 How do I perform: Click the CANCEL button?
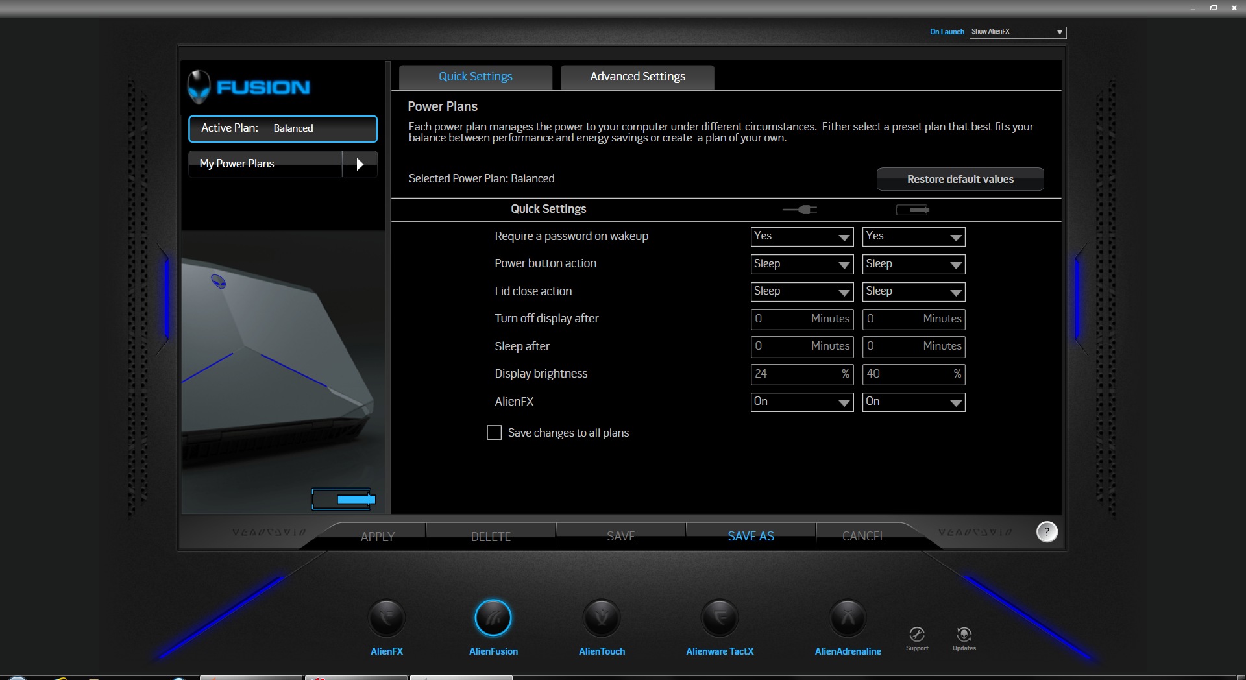click(864, 536)
